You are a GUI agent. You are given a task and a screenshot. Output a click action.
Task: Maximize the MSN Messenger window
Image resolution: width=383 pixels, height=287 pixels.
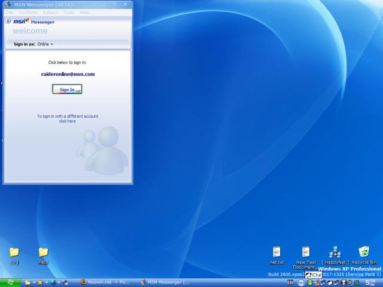pyautogui.click(x=115, y=4)
